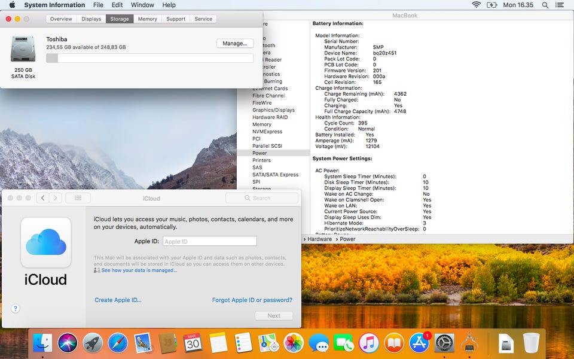Open Notification Center list icon

point(560,5)
